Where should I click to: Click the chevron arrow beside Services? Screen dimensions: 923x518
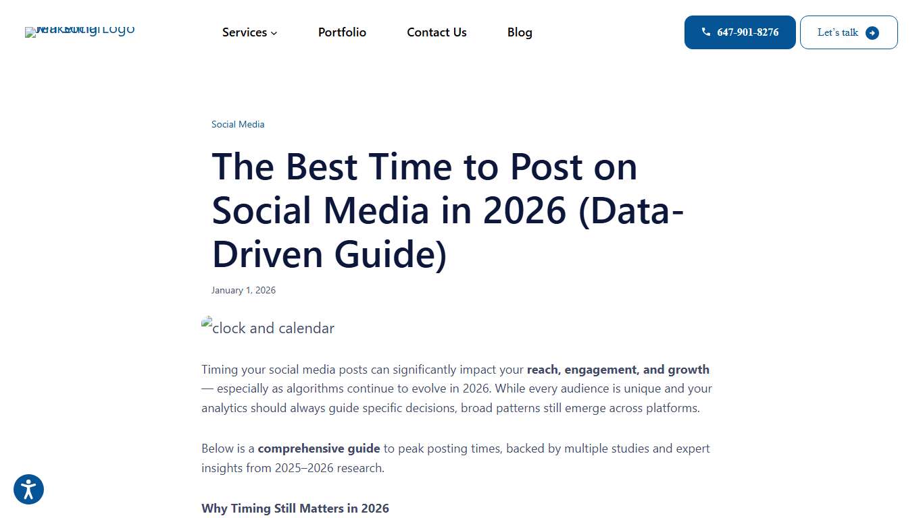pyautogui.click(x=274, y=33)
